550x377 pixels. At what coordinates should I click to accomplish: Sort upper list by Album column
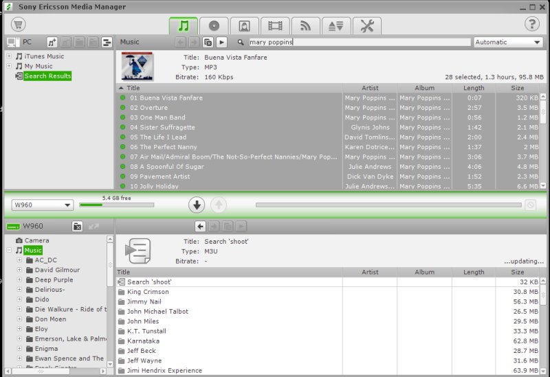pos(424,88)
